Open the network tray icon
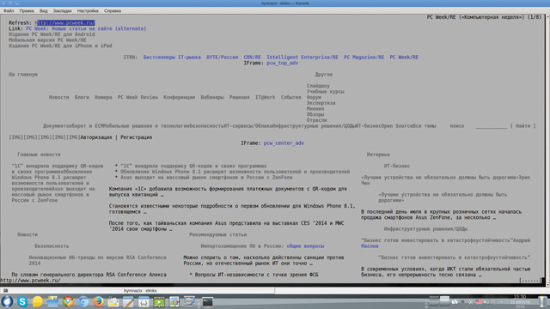 coord(494,302)
